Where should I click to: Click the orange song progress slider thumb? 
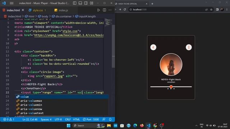pyautogui.click(x=171, y=87)
